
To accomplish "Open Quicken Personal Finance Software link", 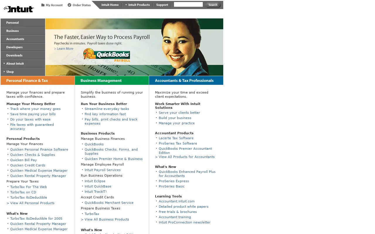I will [x=39, y=149].
